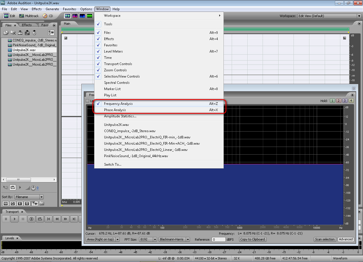
Task: Click the Files list horizontal scrollbar
Action: click(x=29, y=180)
